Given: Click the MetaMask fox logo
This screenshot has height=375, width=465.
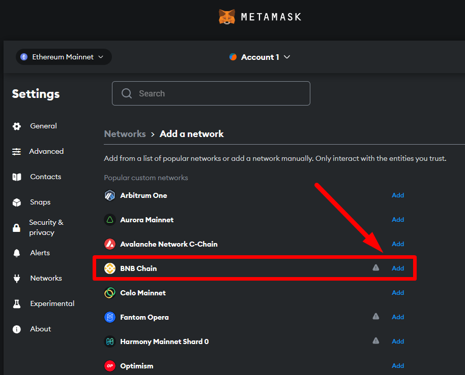Looking at the screenshot, I should click(227, 16).
